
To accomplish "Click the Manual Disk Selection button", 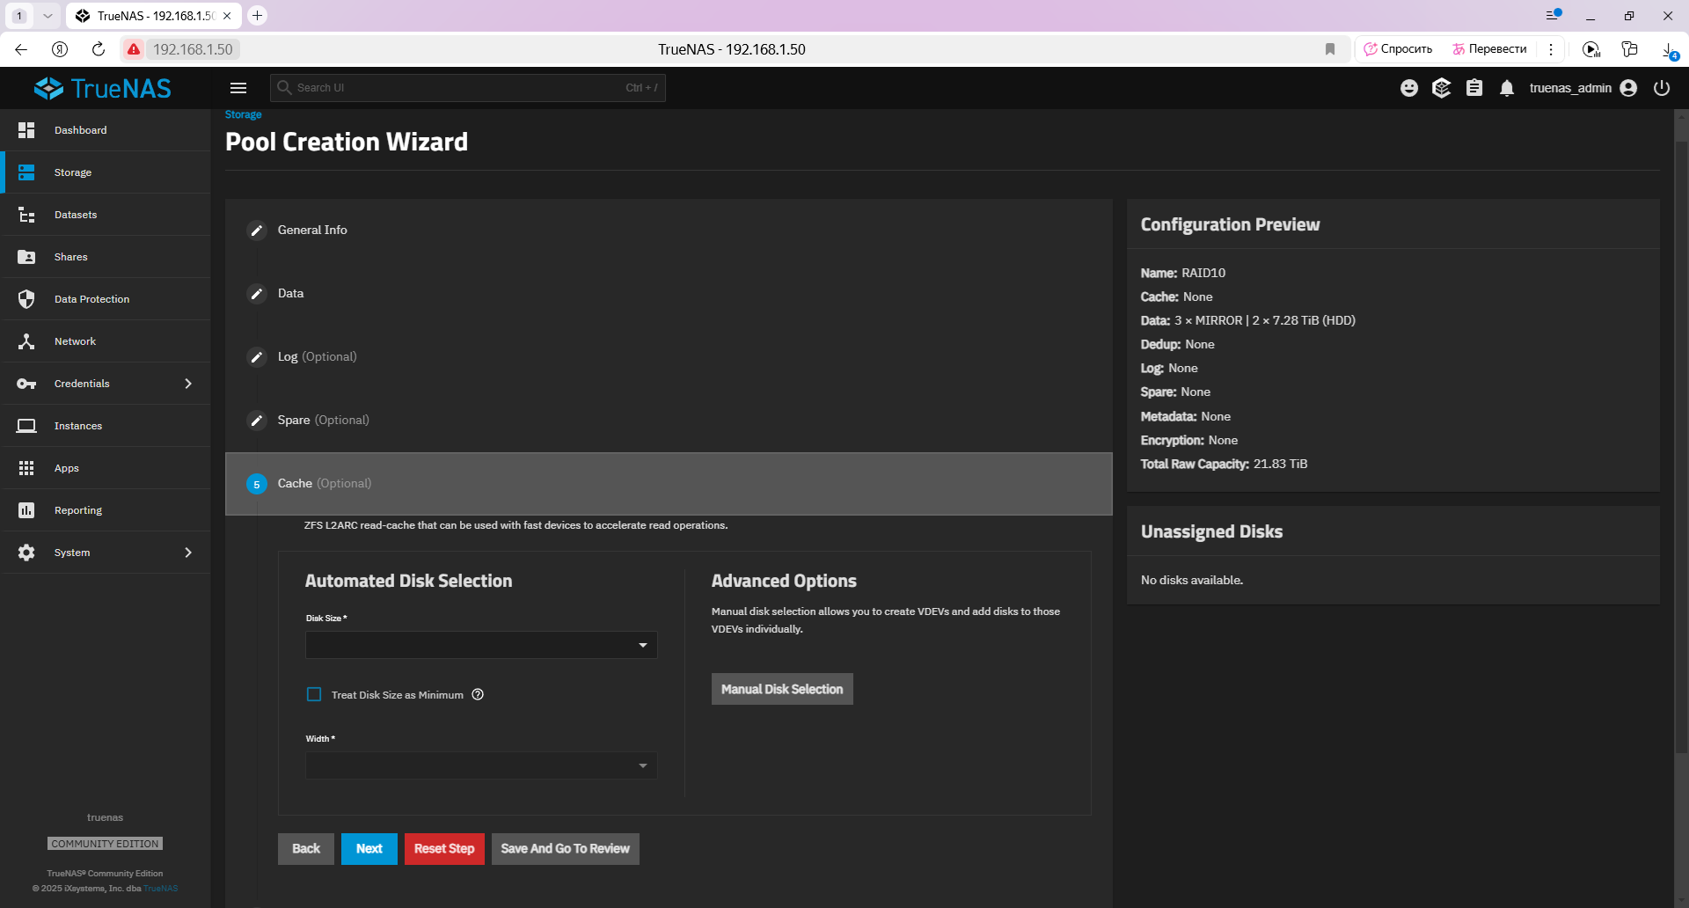I will tap(782, 689).
